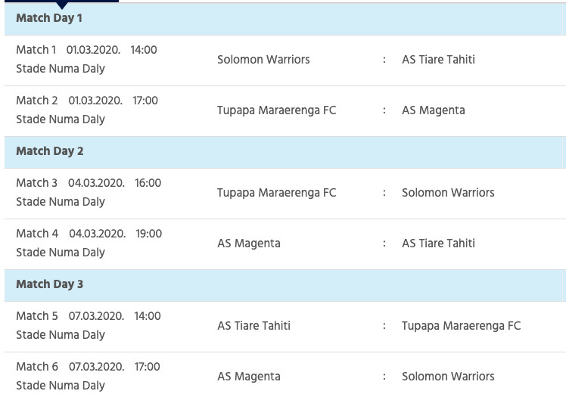The height and width of the screenshot is (394, 566).
Task: Click Solomon Warriors in Match 3
Action: point(448,193)
